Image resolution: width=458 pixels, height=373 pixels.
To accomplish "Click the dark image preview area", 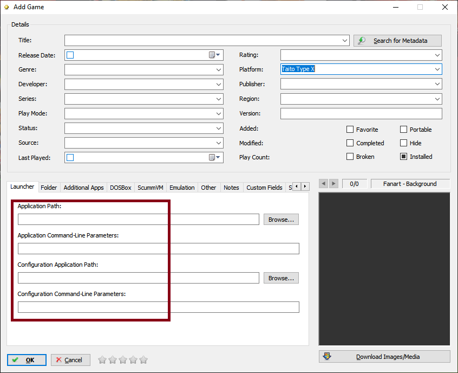I will [x=384, y=269].
